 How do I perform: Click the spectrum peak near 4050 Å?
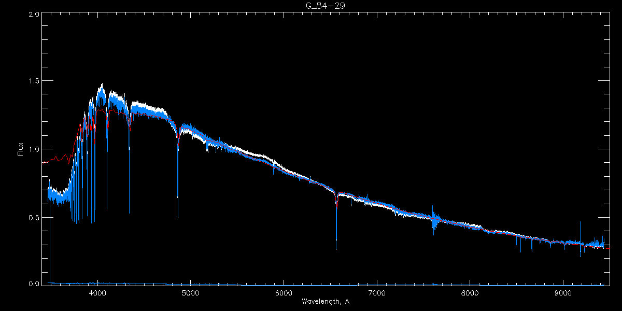102,86
